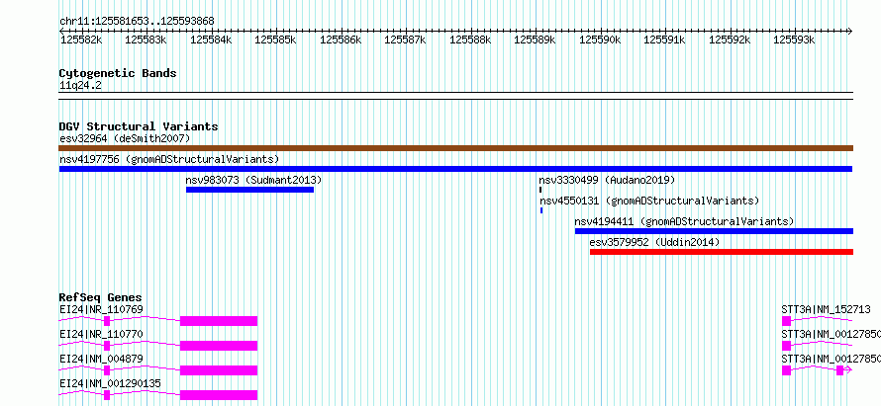Click the large exon block of EI24|NM_001290135
Screen dimensions: 881x406
(x=219, y=395)
